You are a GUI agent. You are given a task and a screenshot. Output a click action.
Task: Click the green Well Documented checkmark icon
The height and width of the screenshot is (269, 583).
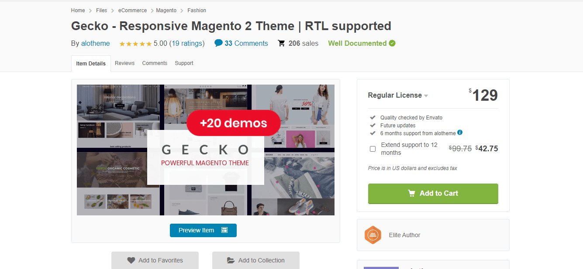click(x=392, y=43)
